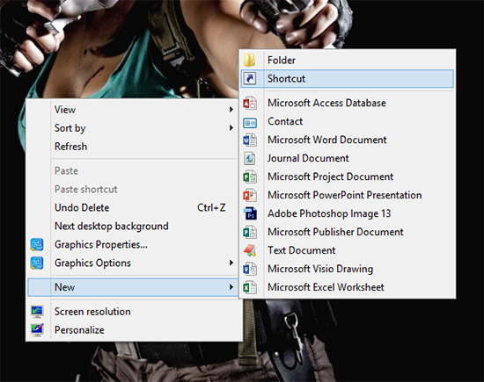Click the Text Document icon
Screen dimensions: 484x382
250,250
